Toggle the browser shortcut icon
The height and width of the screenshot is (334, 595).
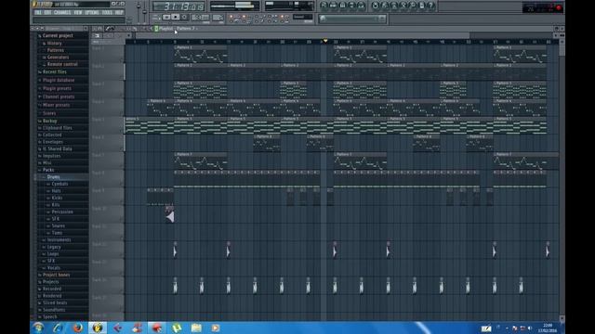[352, 6]
